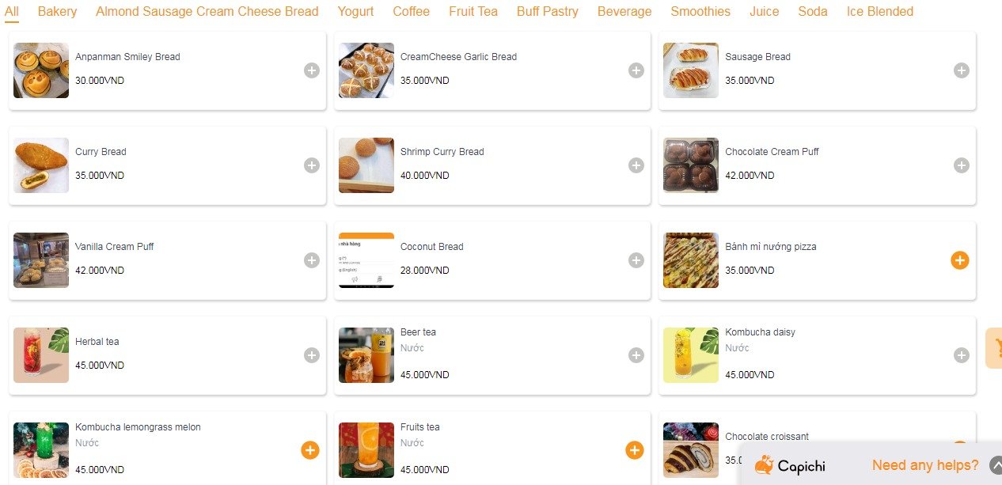Click plus icon for Sausage Bread
The height and width of the screenshot is (485, 1002).
point(961,70)
